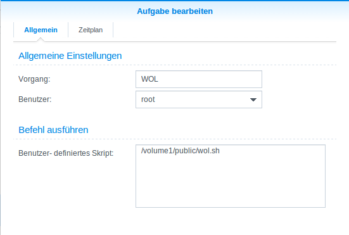
Task: Click the script path /volume1/public/wol.sh
Action: [181, 151]
